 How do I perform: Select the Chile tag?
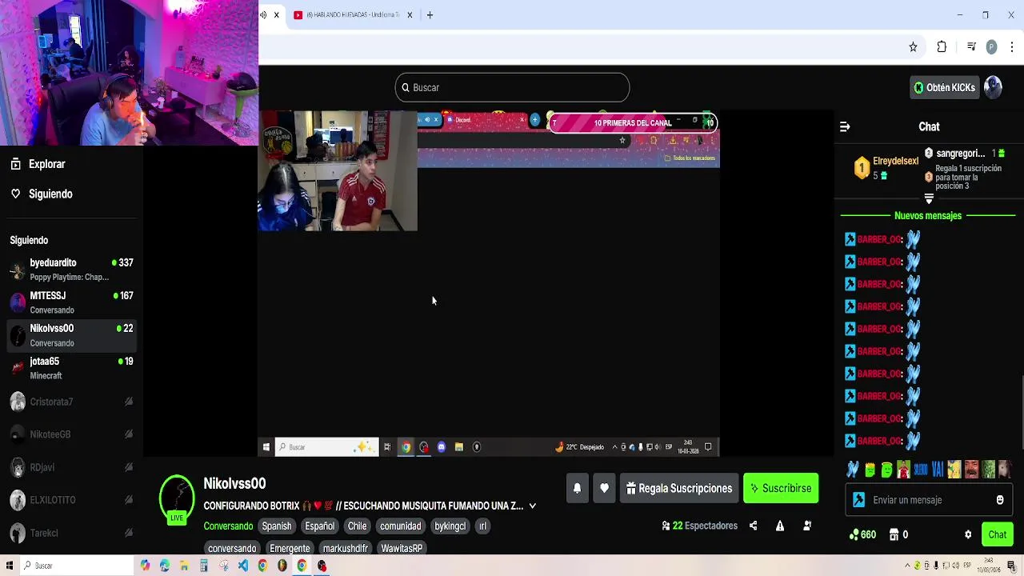[357, 526]
